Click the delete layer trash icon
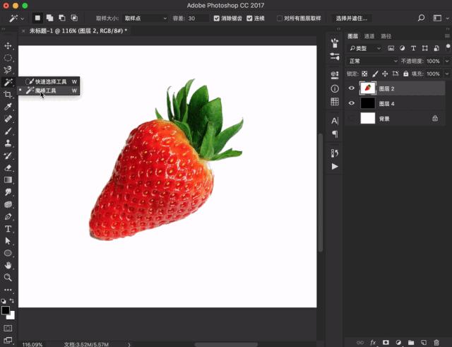 pyautogui.click(x=436, y=341)
